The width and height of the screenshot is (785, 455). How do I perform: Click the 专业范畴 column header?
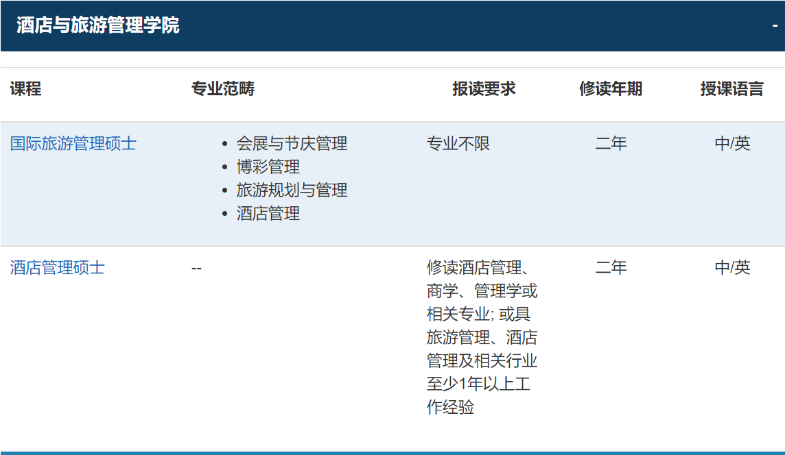coord(223,89)
